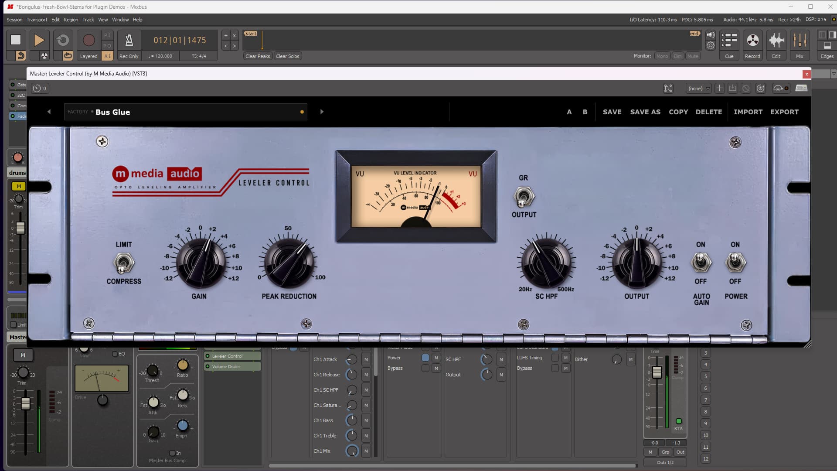This screenshot has height=471, width=837.
Task: Click the automation arc icon with dot
Action: coord(780,89)
